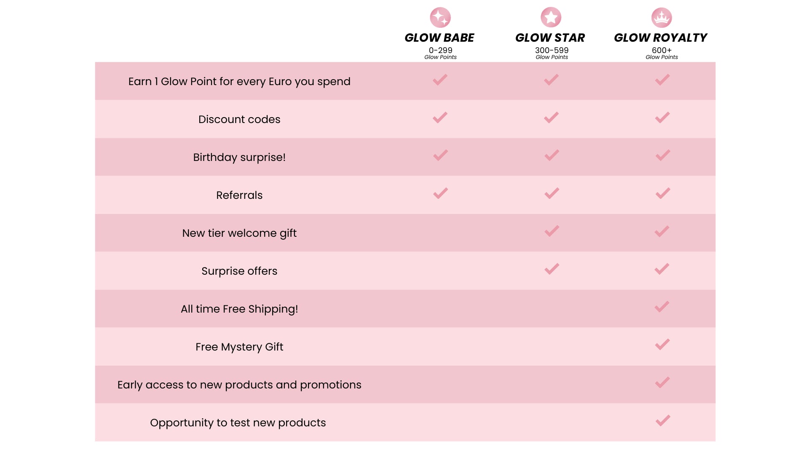The image size is (809, 455).
Task: Select the GLOW STAR tier heading
Action: (x=550, y=38)
